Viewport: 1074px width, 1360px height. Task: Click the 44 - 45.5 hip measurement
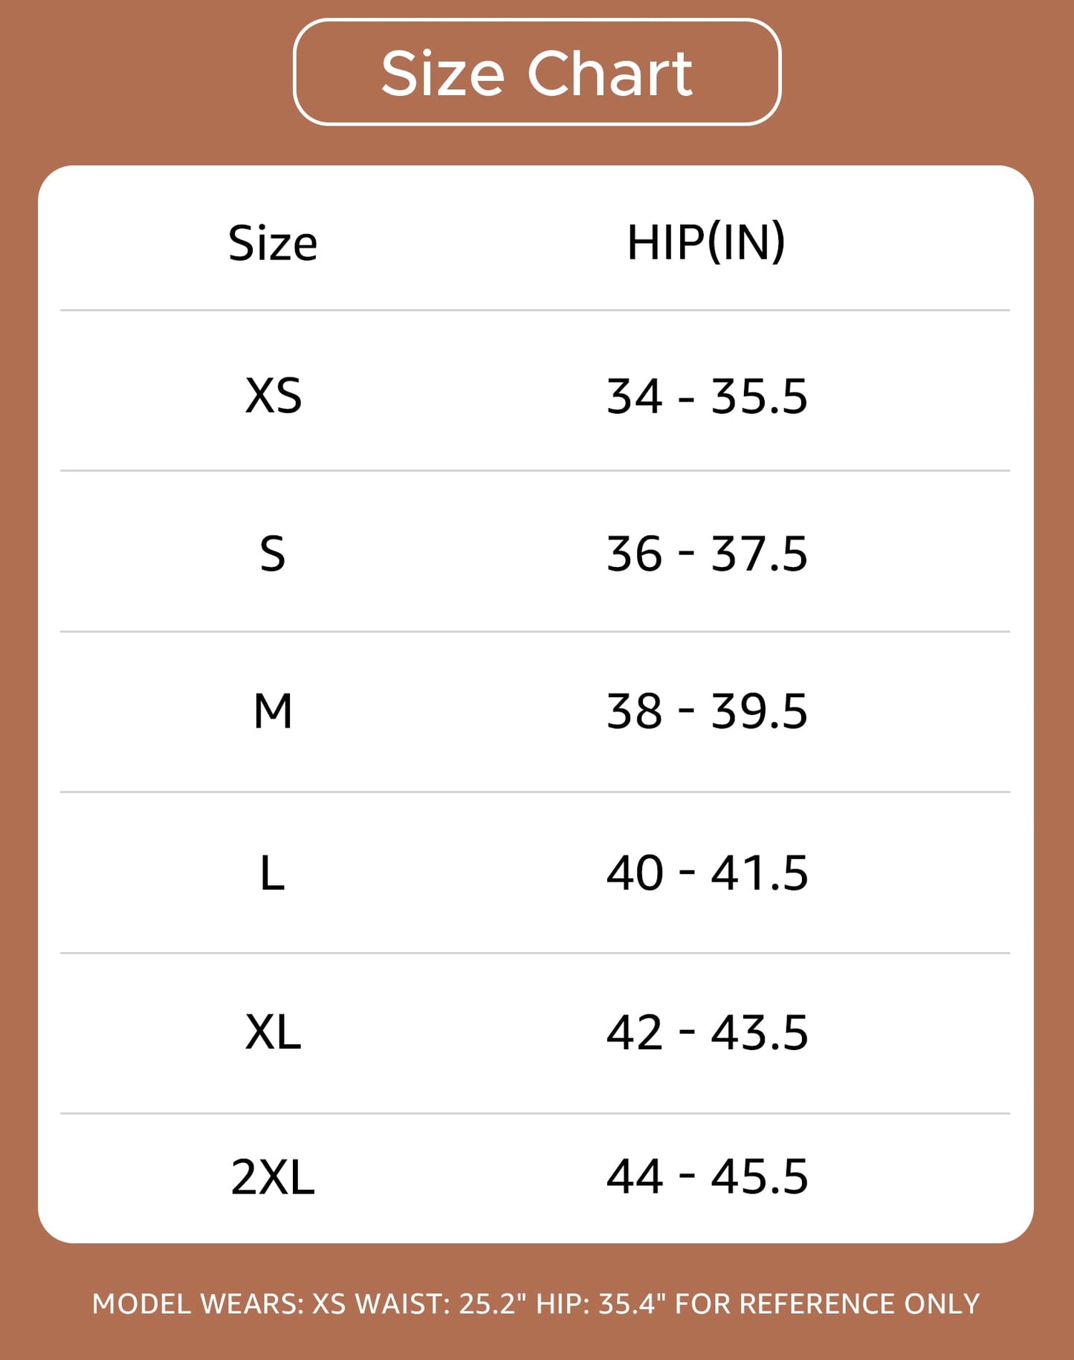pos(707,1177)
